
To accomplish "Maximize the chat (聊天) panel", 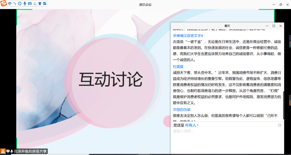I will (273, 26).
